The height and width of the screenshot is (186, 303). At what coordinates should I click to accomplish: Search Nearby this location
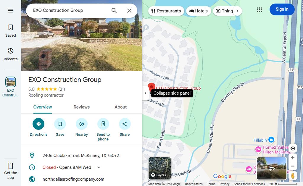(82, 127)
